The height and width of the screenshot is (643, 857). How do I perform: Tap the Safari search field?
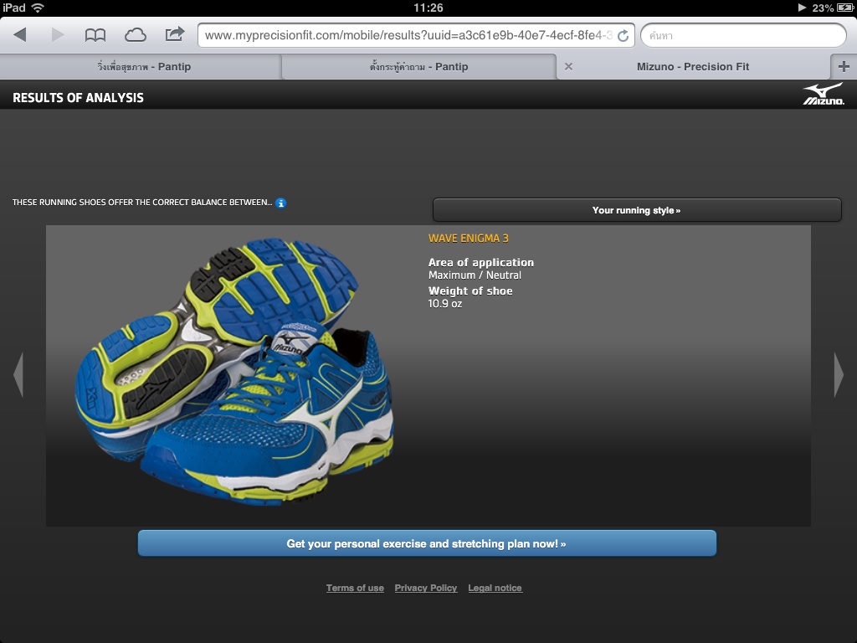tap(743, 35)
